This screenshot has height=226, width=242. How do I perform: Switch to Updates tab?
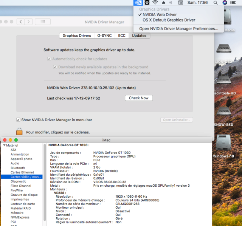click(139, 36)
